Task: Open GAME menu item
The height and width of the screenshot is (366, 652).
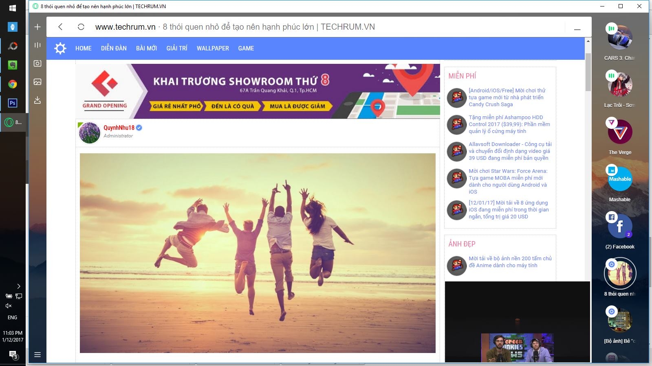Action: pyautogui.click(x=246, y=48)
